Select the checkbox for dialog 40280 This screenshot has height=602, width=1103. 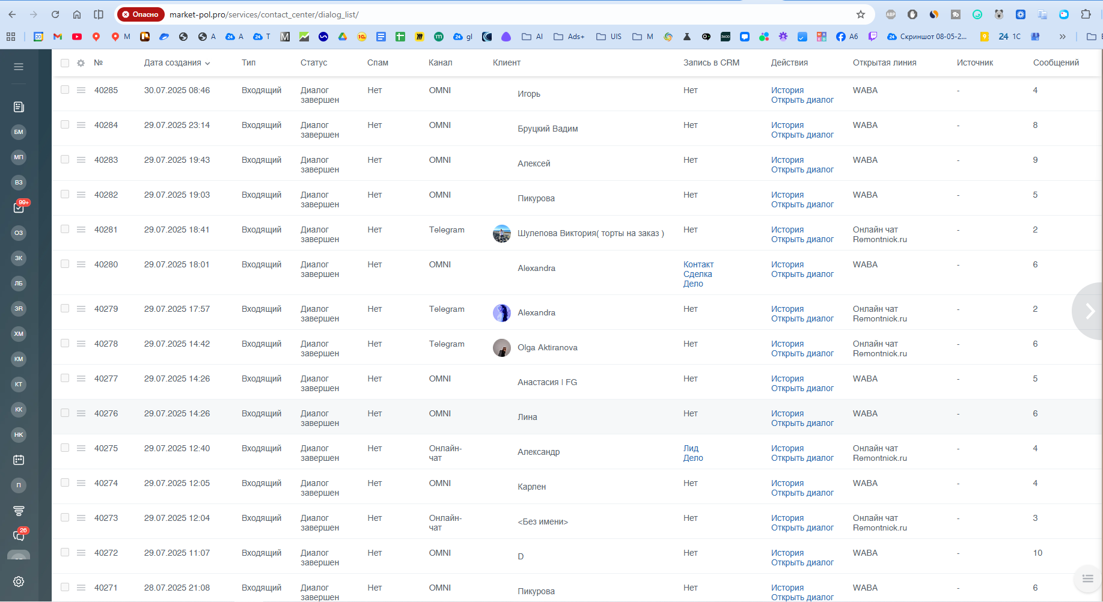tap(65, 264)
